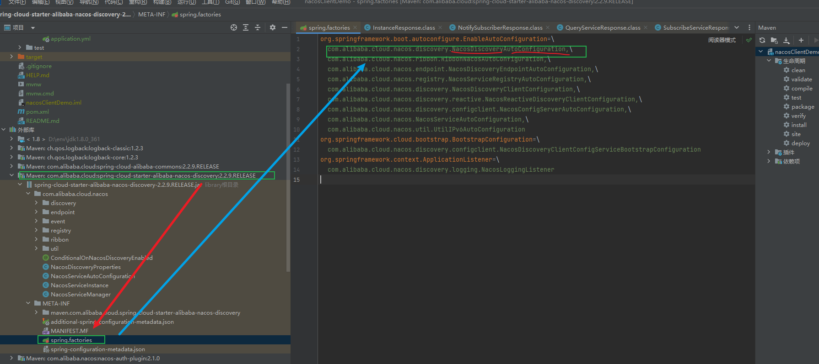Collapse the META-INF folder

pos(28,303)
